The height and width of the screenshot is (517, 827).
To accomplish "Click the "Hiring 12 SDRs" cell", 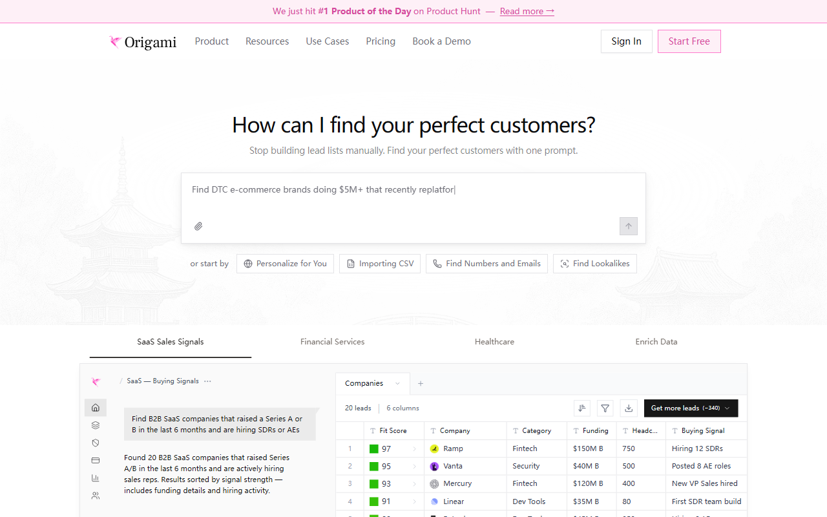I will pos(706,448).
